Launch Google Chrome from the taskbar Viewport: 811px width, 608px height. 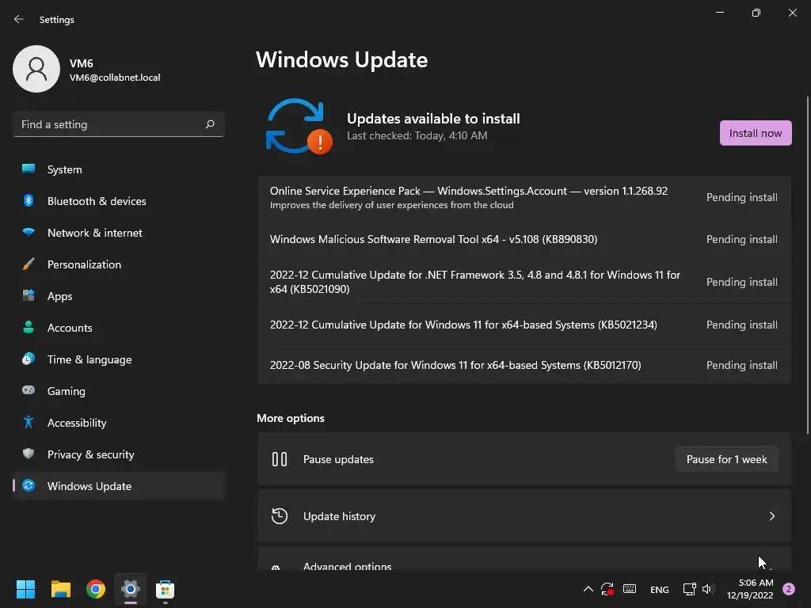click(96, 589)
